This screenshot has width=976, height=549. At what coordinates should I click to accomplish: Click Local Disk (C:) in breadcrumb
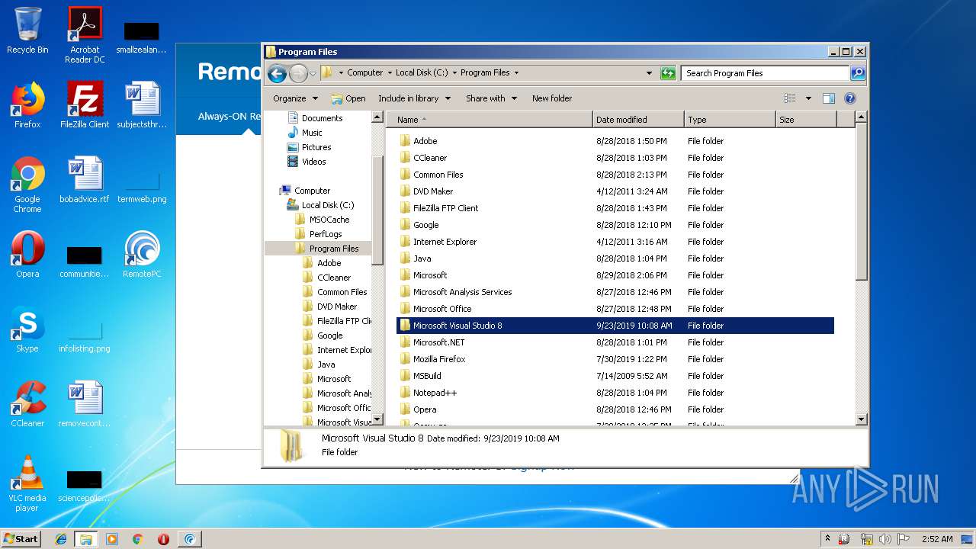422,73
